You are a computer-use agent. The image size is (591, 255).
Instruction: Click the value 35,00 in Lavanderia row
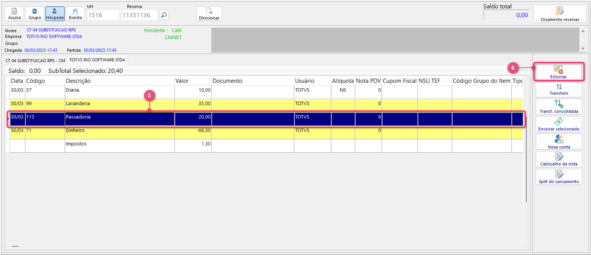pos(204,104)
